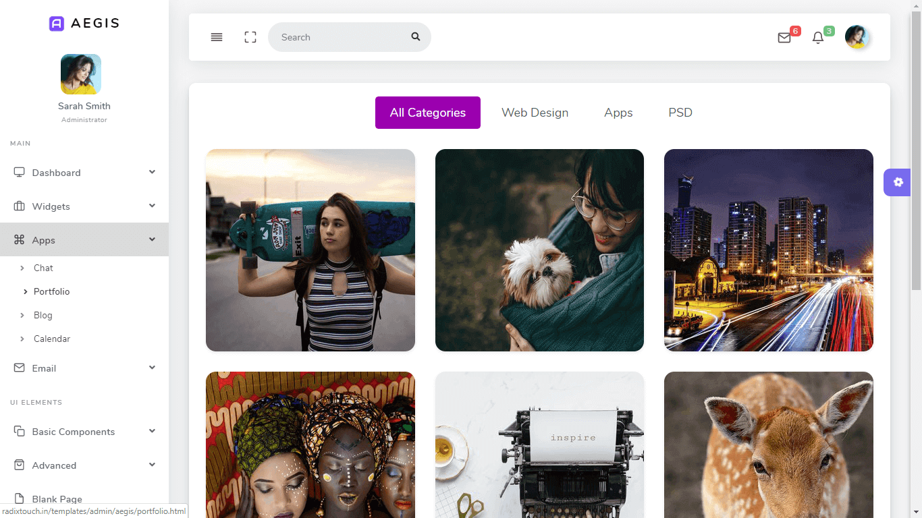Click the Blank Page file icon

pos(19,498)
